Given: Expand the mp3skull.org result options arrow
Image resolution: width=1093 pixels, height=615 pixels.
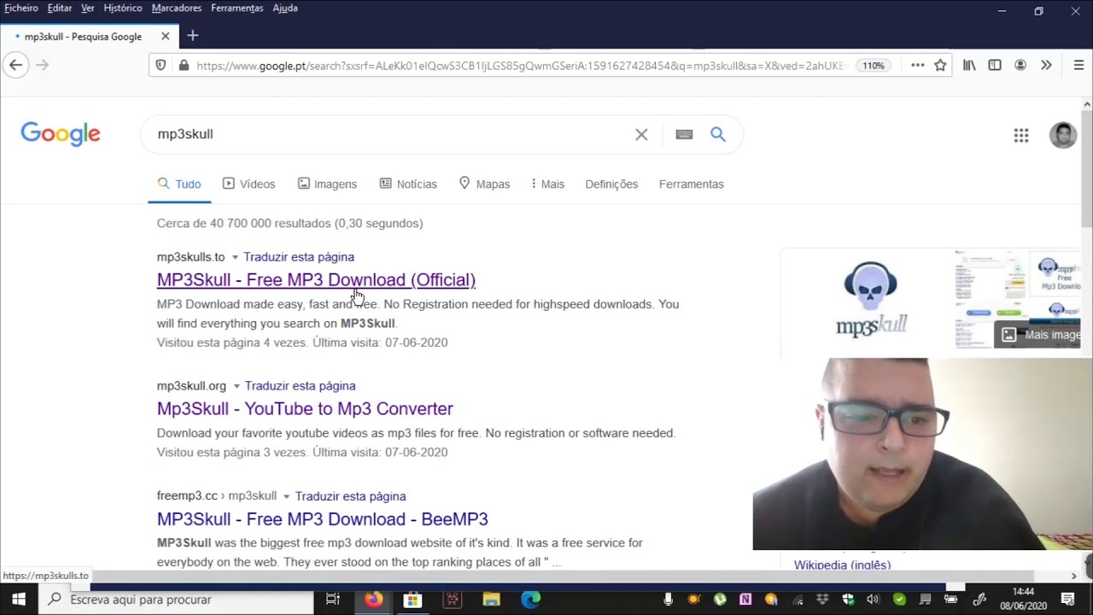Looking at the screenshot, I should [237, 386].
